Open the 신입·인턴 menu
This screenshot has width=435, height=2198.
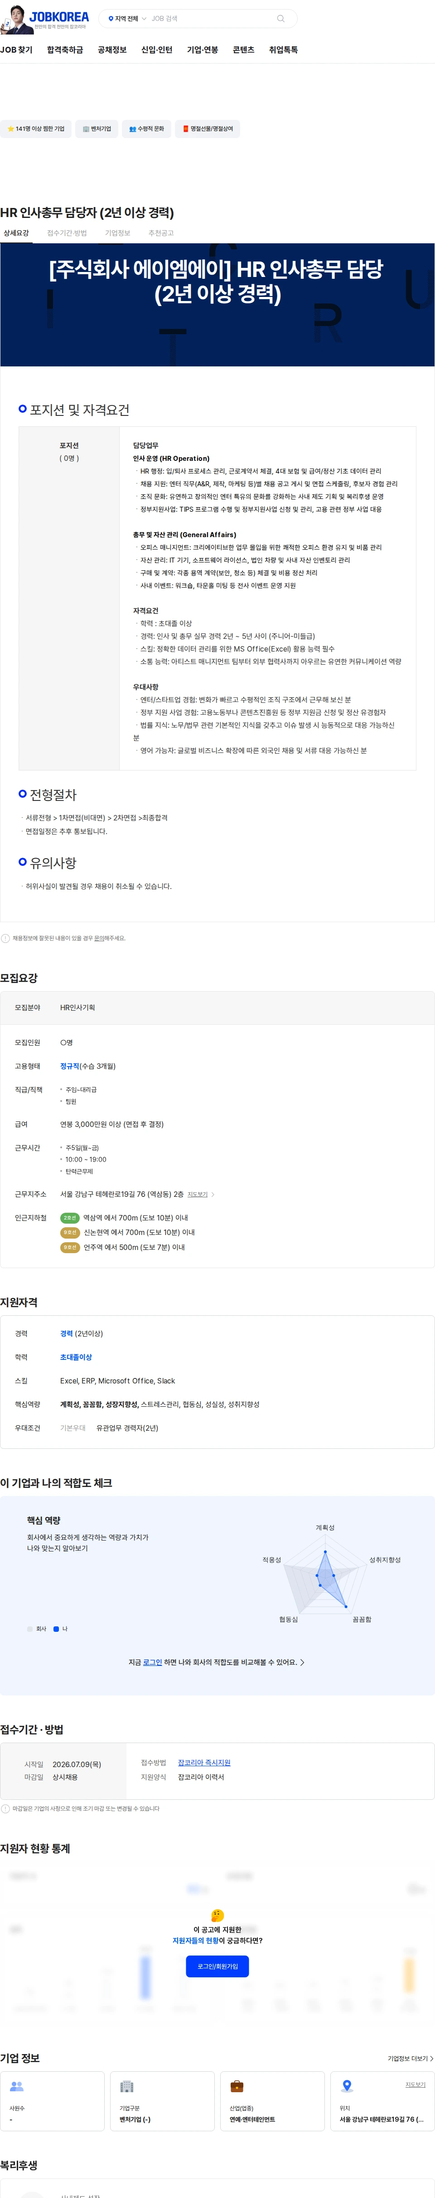[x=157, y=50]
